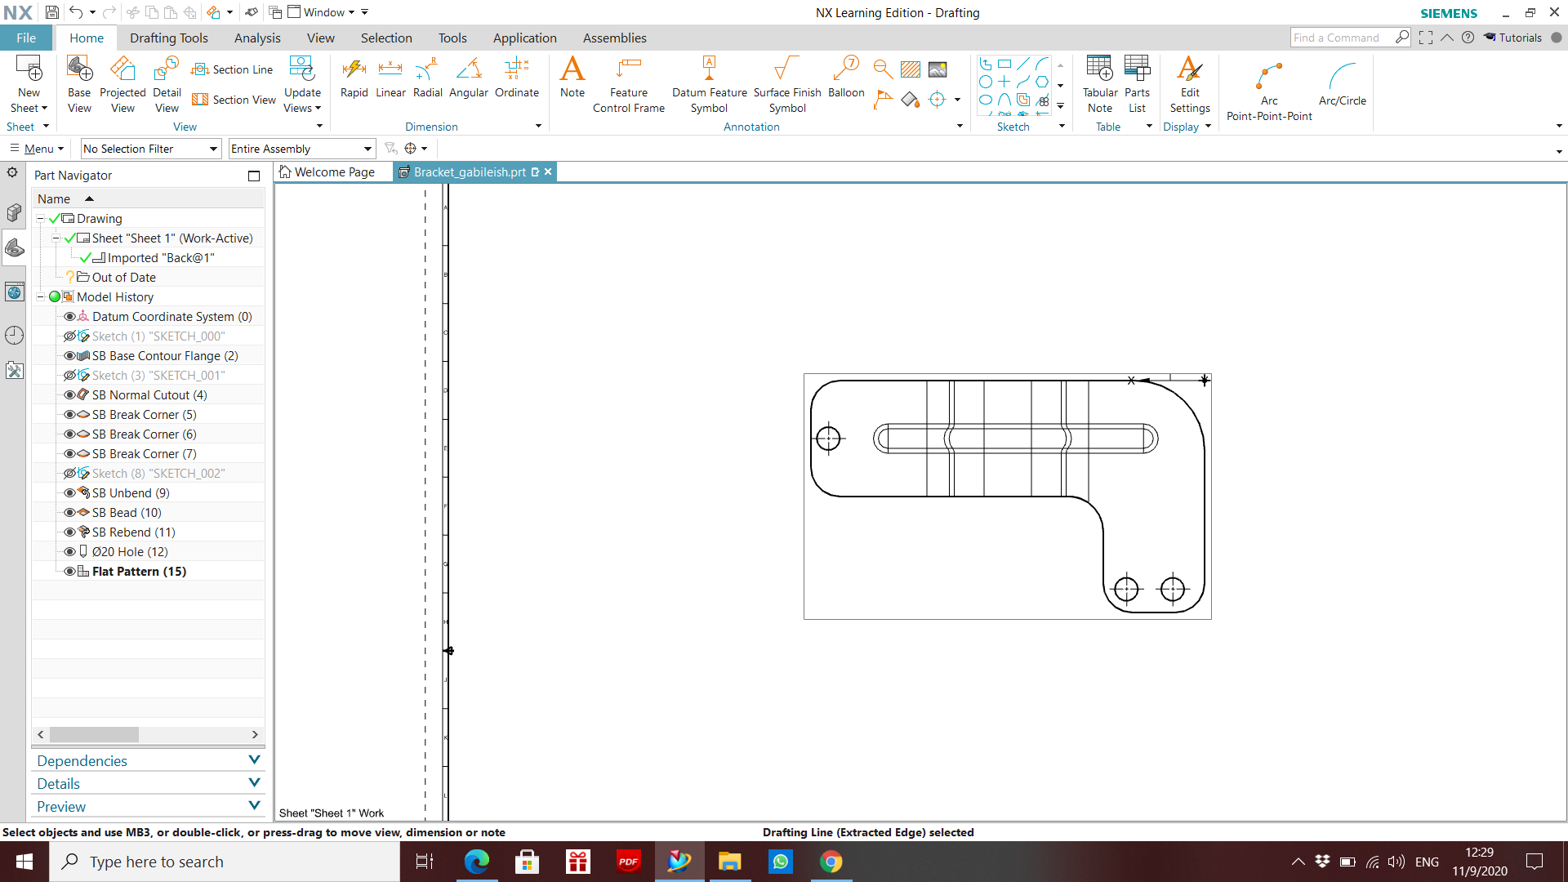Screen dimensions: 1568x882
Task: Sort navigator by Name column header
Action: [x=54, y=198]
